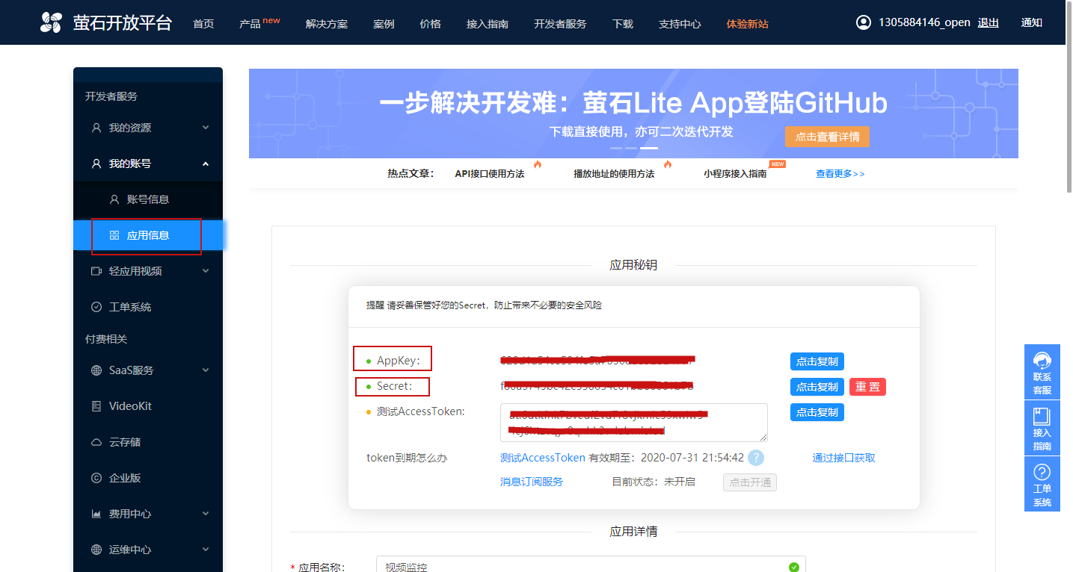1073x572 pixels.
Task: Open the 播放地址的使用方法 article link
Action: (x=614, y=173)
